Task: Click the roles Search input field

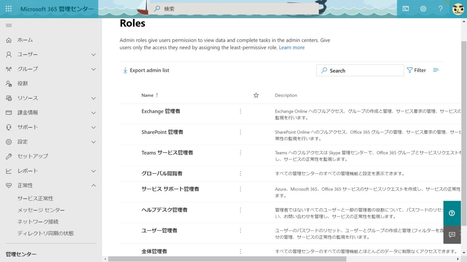Action: 360,70
